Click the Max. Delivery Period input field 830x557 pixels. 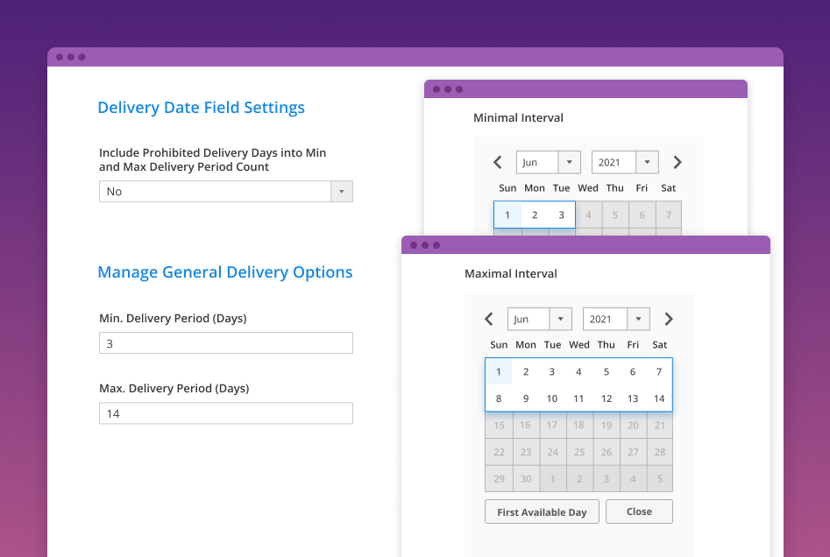click(225, 412)
